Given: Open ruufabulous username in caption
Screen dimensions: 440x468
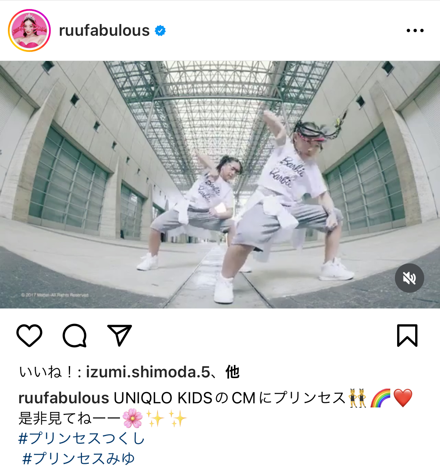Looking at the screenshot, I should 64,398.
